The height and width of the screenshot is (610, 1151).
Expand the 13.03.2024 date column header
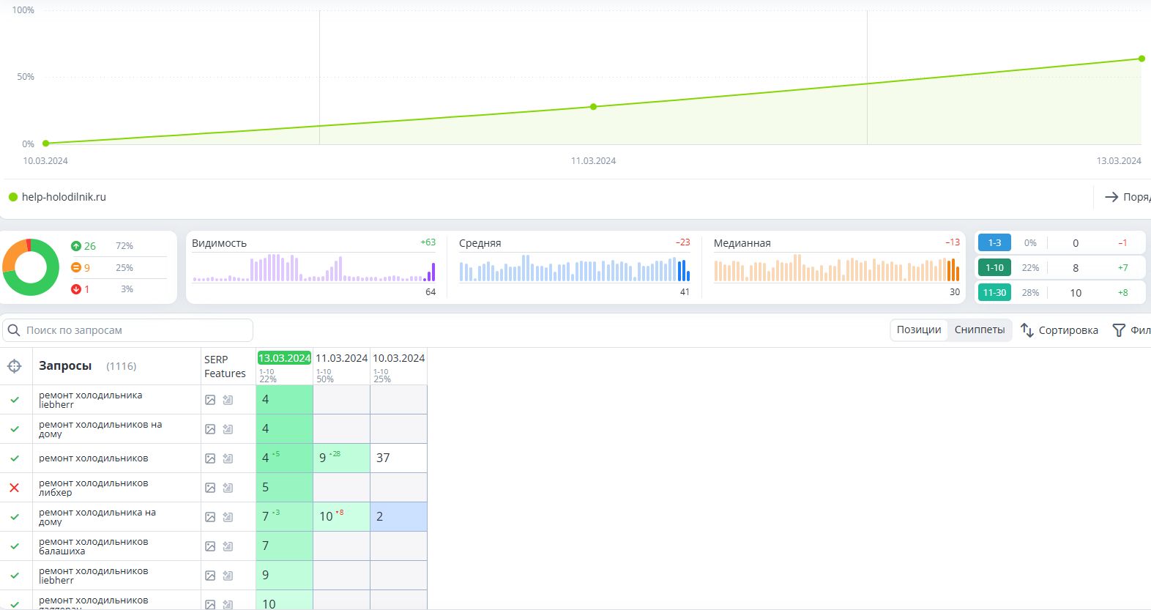284,358
